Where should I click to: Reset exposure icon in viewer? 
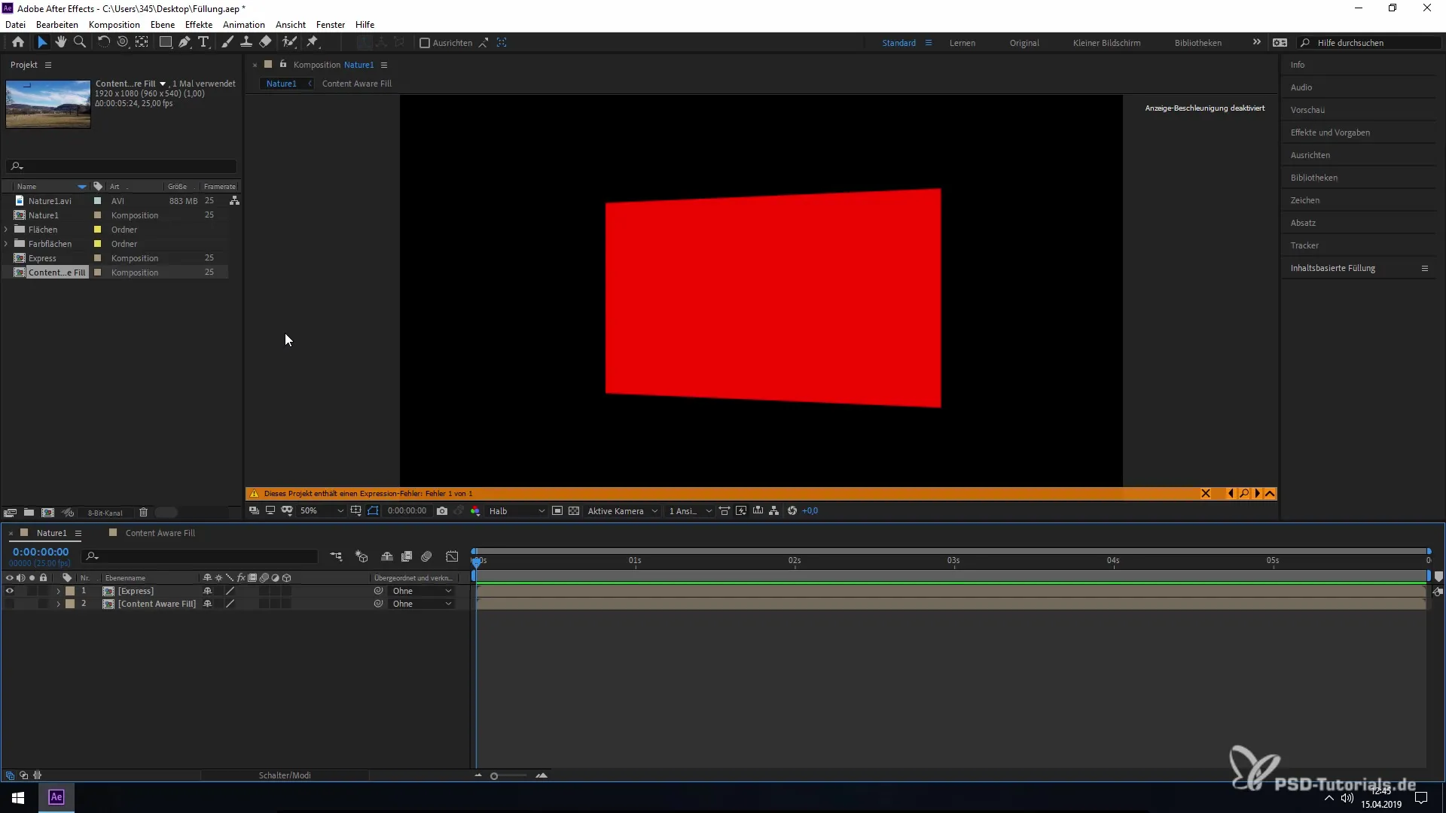[x=792, y=511]
